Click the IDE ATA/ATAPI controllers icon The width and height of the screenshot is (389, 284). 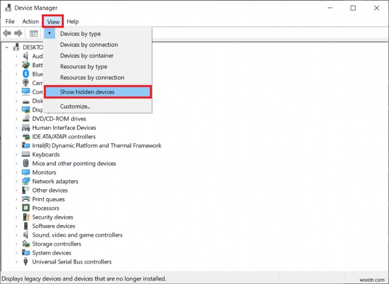(26, 137)
